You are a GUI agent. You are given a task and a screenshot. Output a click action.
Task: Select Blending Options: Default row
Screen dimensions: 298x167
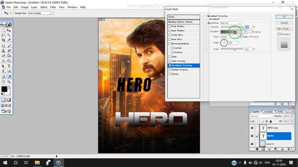183,22
